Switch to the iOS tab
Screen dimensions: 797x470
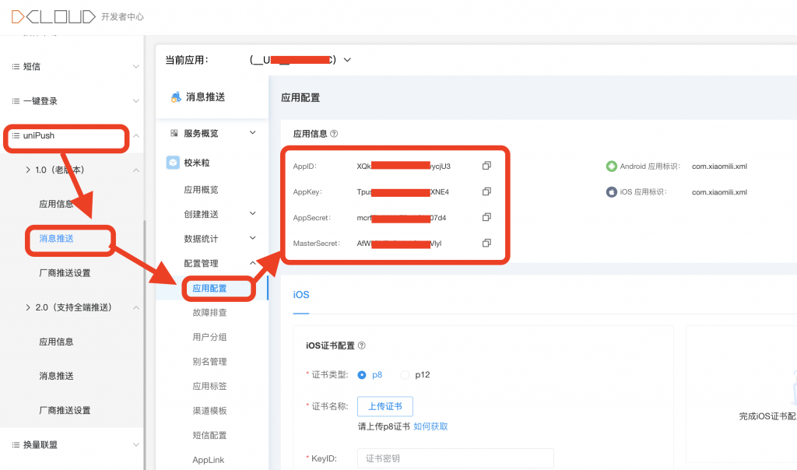coord(301,295)
